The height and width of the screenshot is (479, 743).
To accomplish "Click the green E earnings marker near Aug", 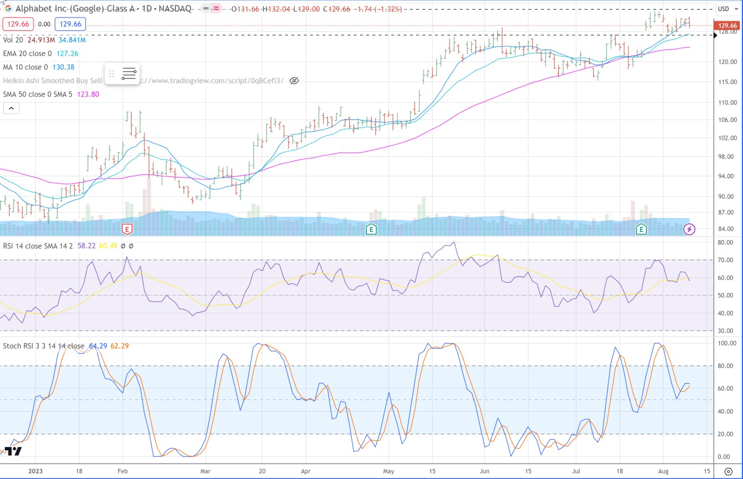I will [642, 229].
